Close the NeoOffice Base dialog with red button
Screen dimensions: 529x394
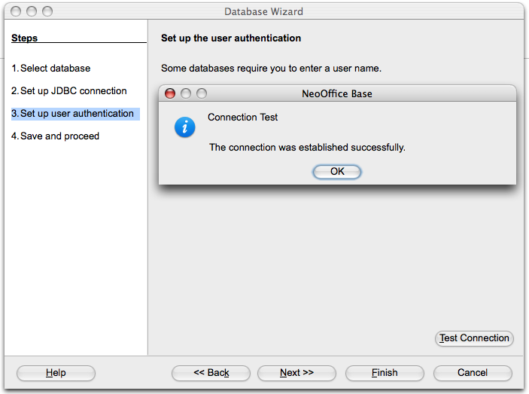coord(170,94)
